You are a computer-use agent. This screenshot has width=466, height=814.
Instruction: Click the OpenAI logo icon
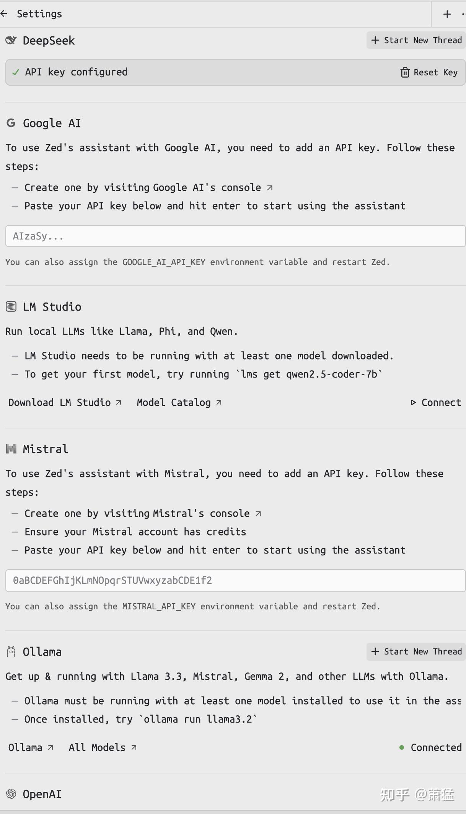pyautogui.click(x=11, y=794)
